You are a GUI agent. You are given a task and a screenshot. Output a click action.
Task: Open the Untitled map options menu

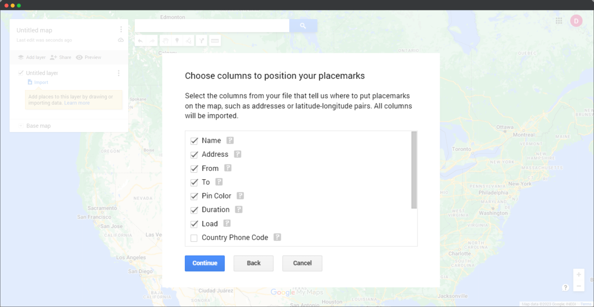[x=121, y=29]
